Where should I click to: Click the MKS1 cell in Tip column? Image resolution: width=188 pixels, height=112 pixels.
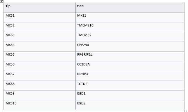tap(39, 17)
